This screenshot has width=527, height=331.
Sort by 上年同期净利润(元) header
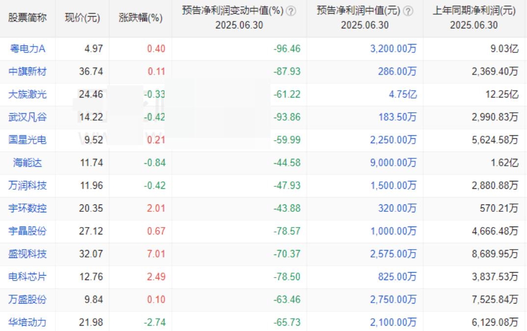tap(474, 11)
